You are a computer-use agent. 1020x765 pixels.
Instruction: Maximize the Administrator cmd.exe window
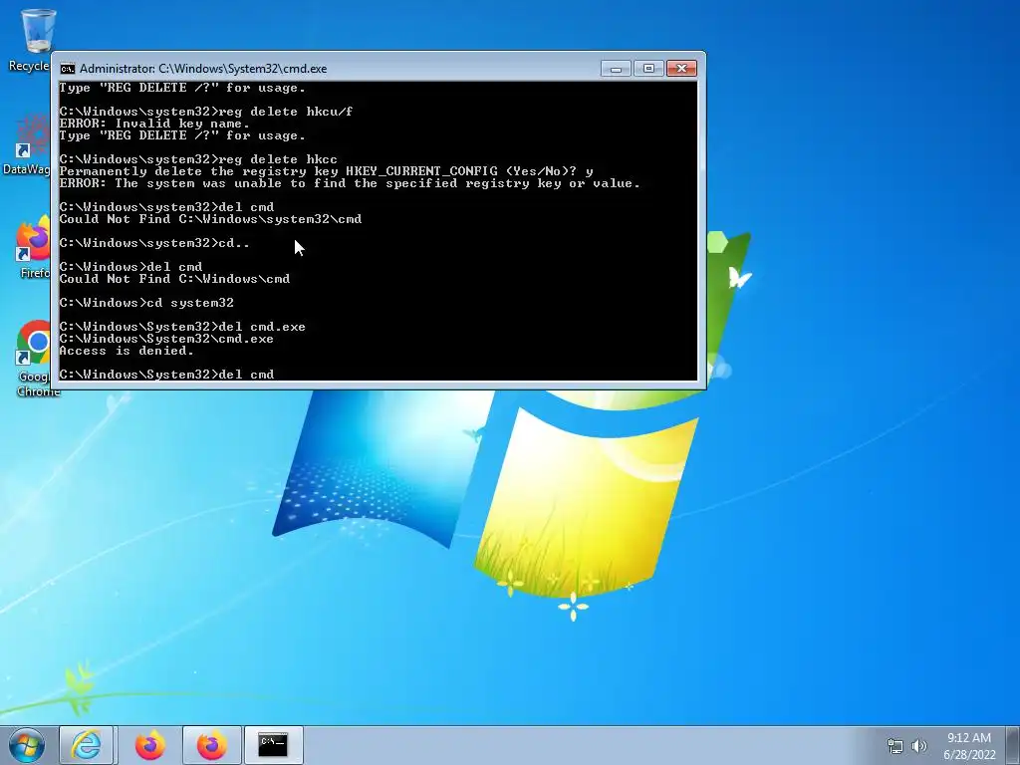[x=648, y=69]
